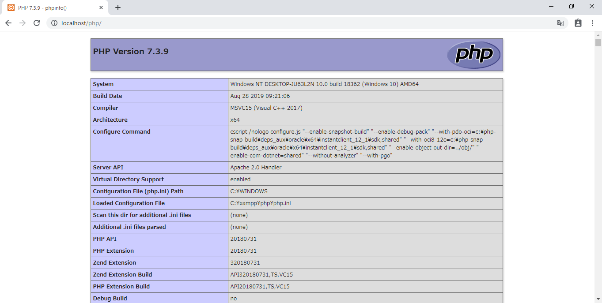
Task: Open the Chrome three-dot menu
Action: coord(592,23)
